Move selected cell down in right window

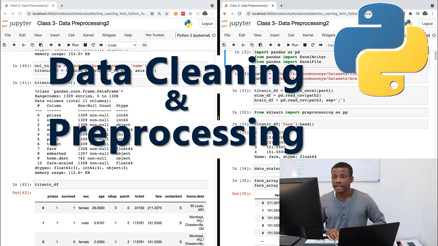pyautogui.click(x=279, y=45)
